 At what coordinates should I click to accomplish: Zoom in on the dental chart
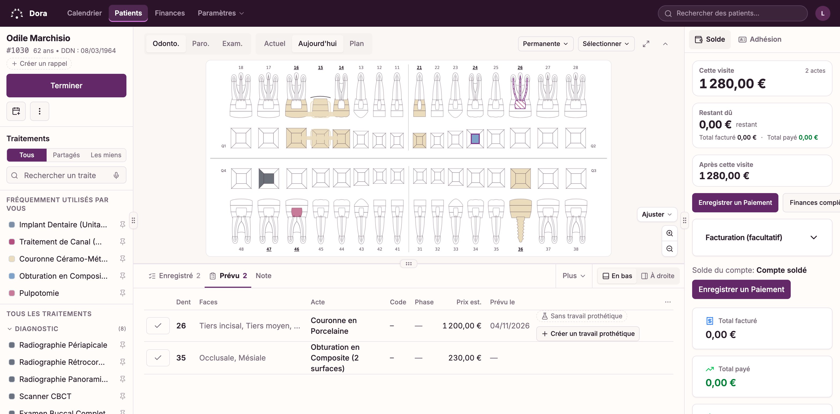click(669, 233)
